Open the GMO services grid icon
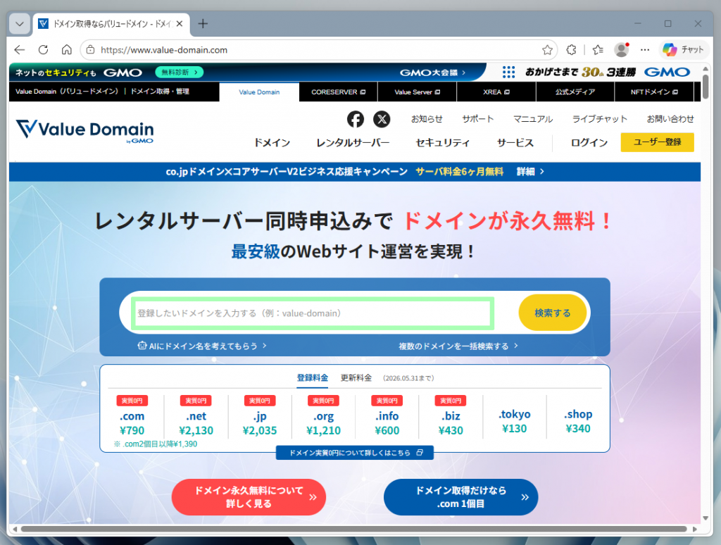 (508, 73)
